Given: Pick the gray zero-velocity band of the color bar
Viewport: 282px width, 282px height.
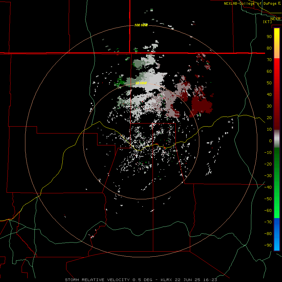Looking at the screenshot, I should [x=277, y=139].
